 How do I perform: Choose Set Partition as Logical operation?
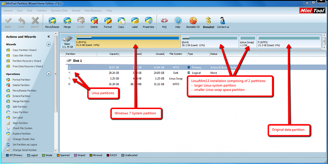point(24,144)
